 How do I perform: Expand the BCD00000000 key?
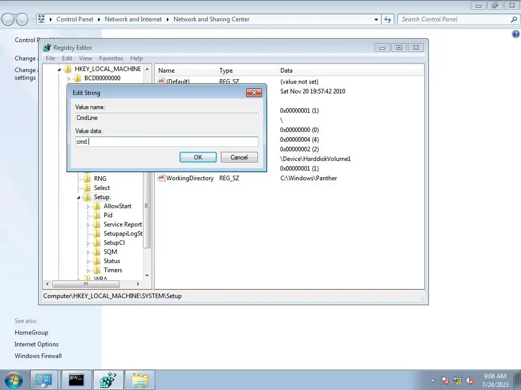click(x=69, y=79)
